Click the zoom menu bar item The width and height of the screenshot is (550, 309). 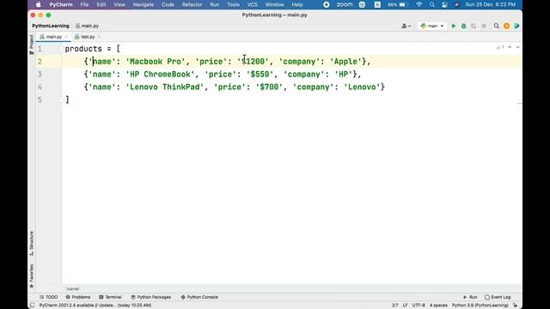345,4
